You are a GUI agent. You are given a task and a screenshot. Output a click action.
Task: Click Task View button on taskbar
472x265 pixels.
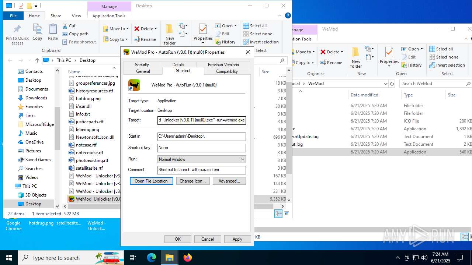(x=133, y=258)
